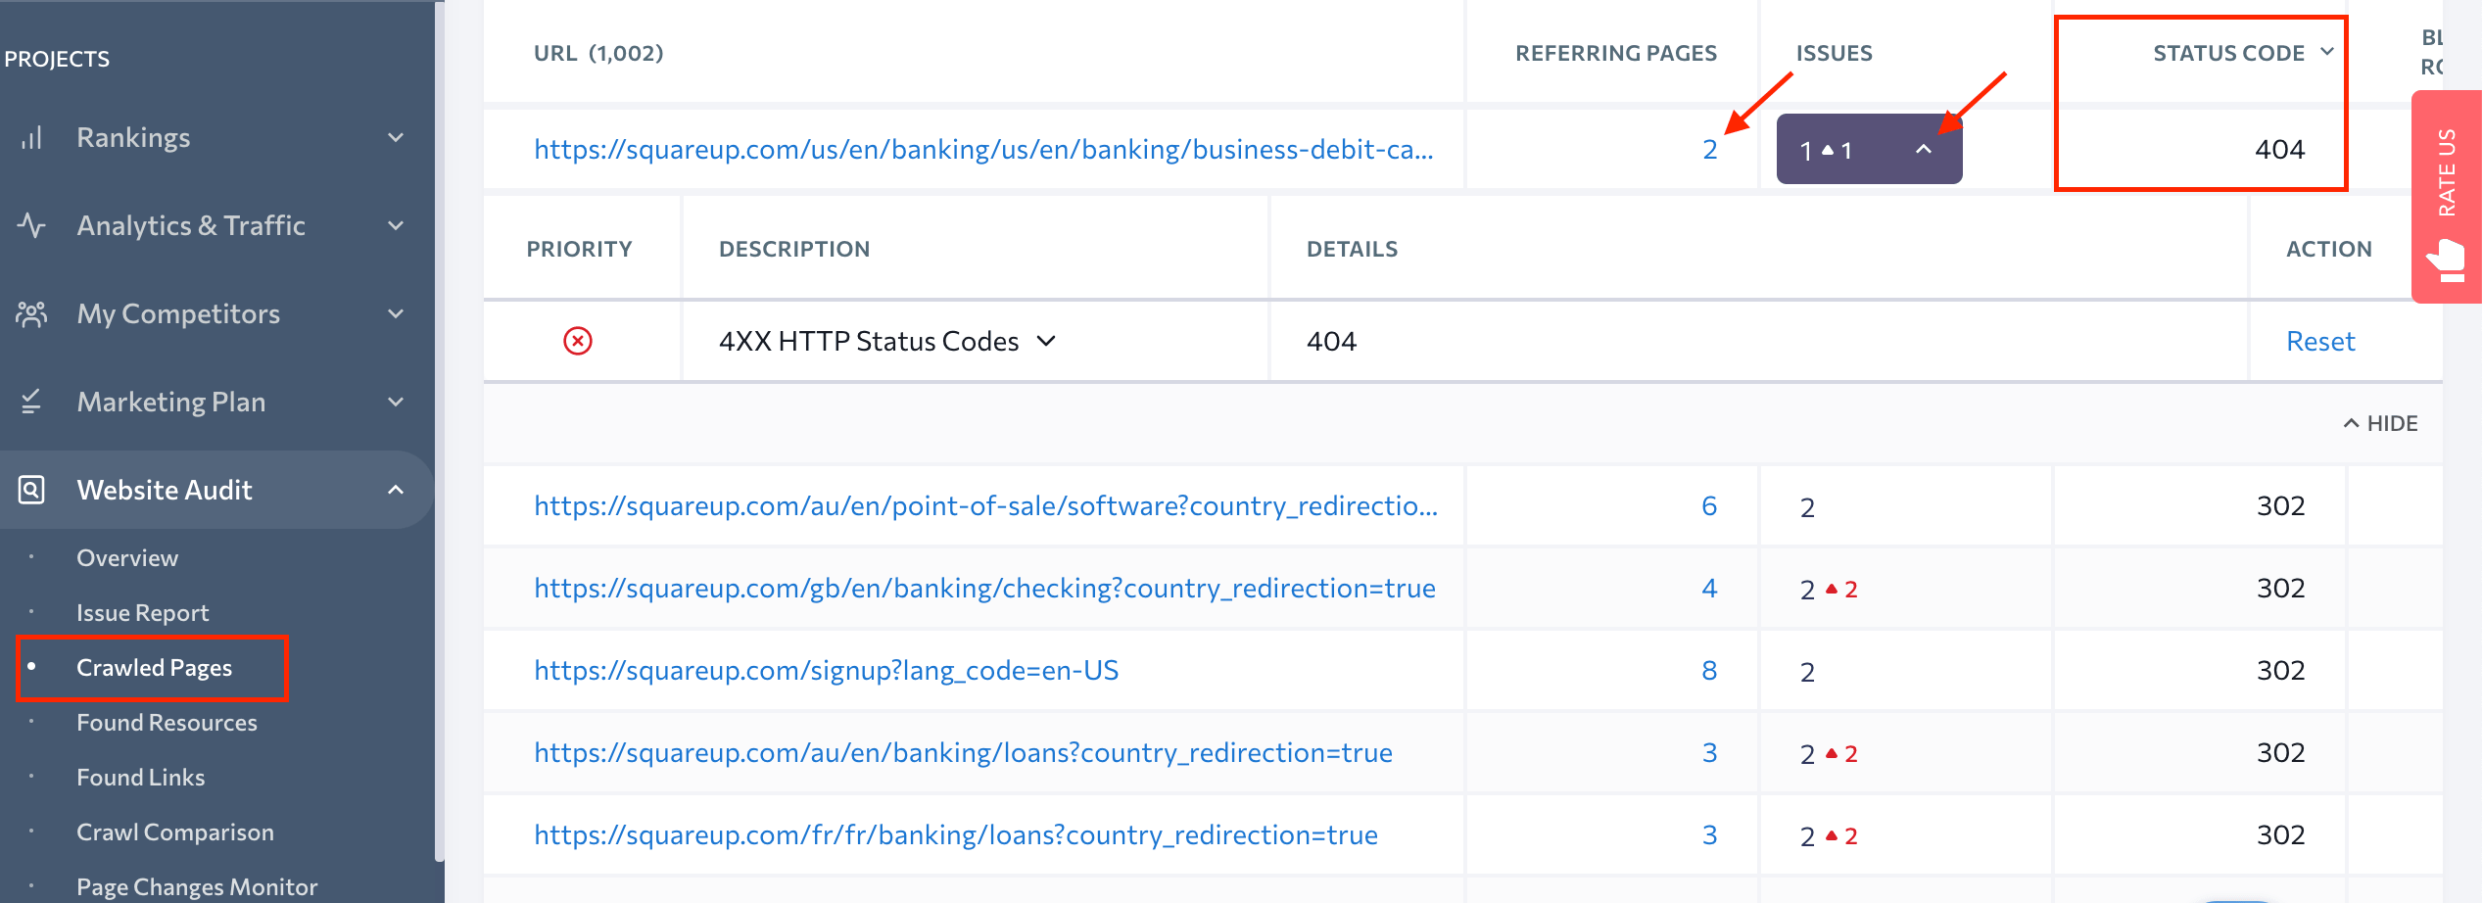
Task: Open the Rankings menu item
Action: tap(134, 138)
